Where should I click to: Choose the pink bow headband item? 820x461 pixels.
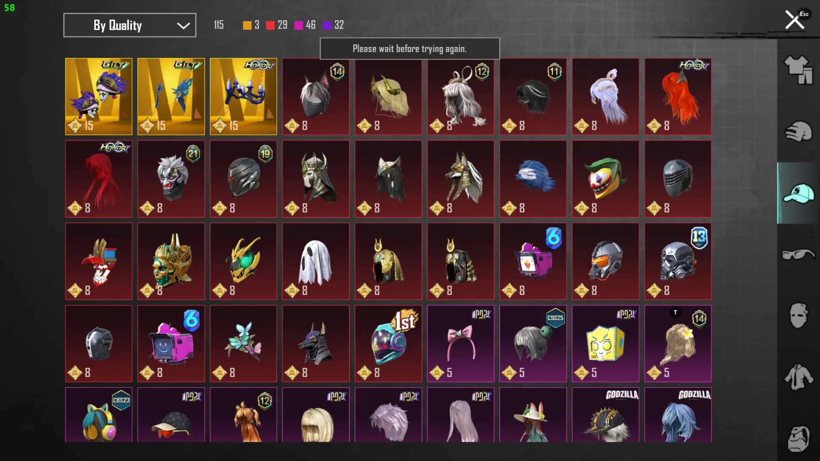coord(460,344)
